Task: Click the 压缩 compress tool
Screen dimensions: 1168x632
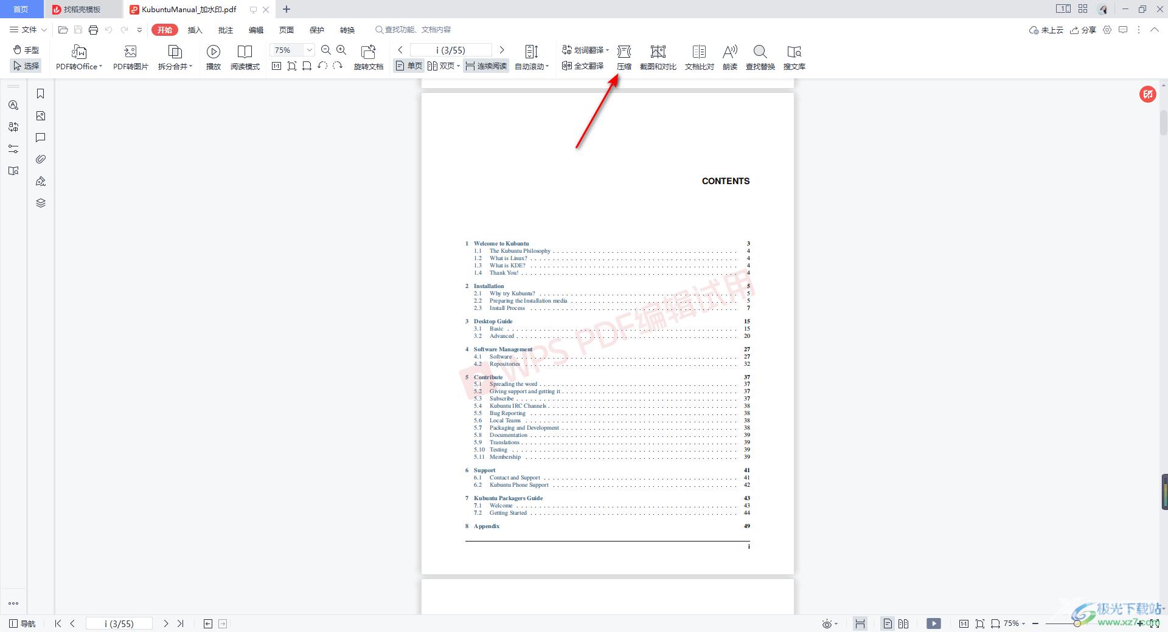Action: tap(624, 58)
